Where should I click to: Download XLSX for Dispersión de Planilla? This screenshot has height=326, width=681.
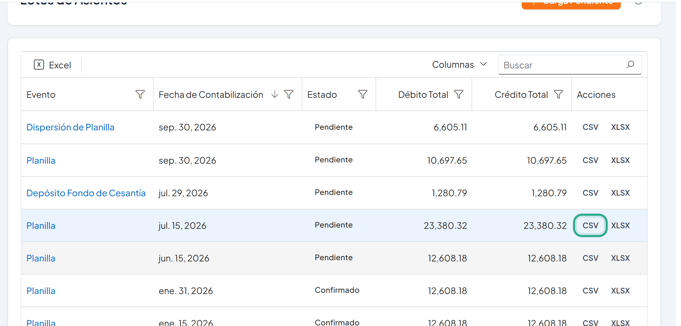[x=620, y=127]
